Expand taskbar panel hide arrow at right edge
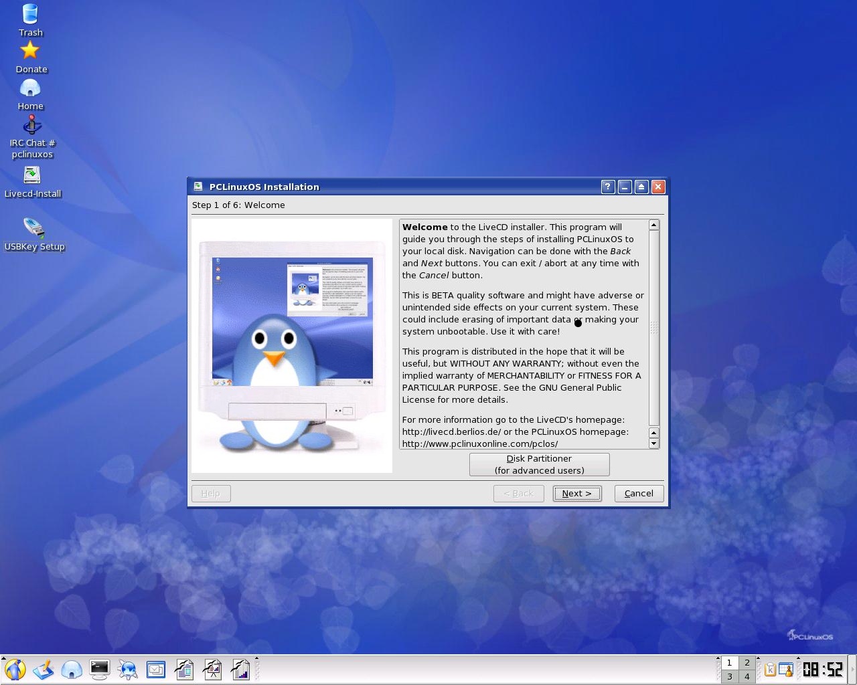Screen dimensions: 857x685 [x=853, y=670]
